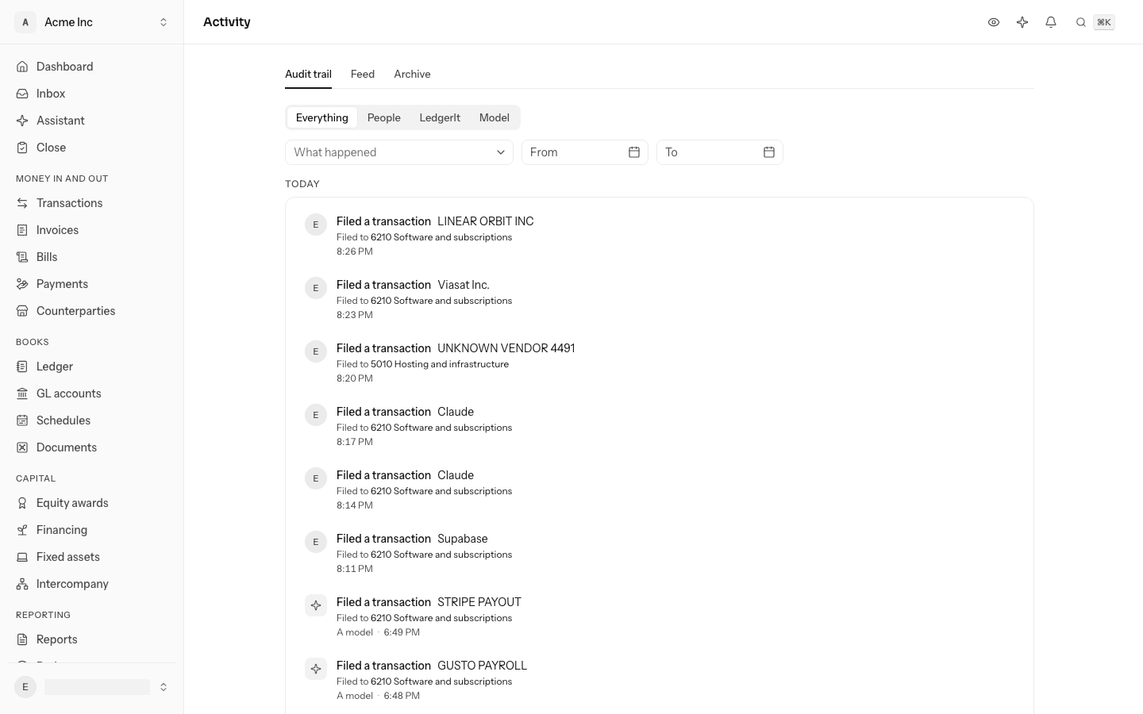Switch to the Feed tab
The height and width of the screenshot is (714, 1143).
(363, 74)
